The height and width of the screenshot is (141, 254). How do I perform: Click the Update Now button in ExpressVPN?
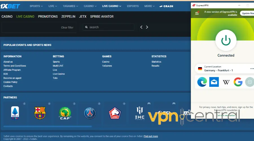(x=247, y=13)
